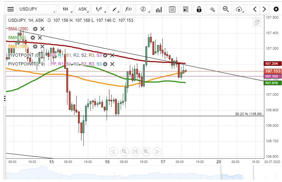The image size is (282, 182).
Task: Click the 20.07.2020 date label
Action: (x=272, y=162)
